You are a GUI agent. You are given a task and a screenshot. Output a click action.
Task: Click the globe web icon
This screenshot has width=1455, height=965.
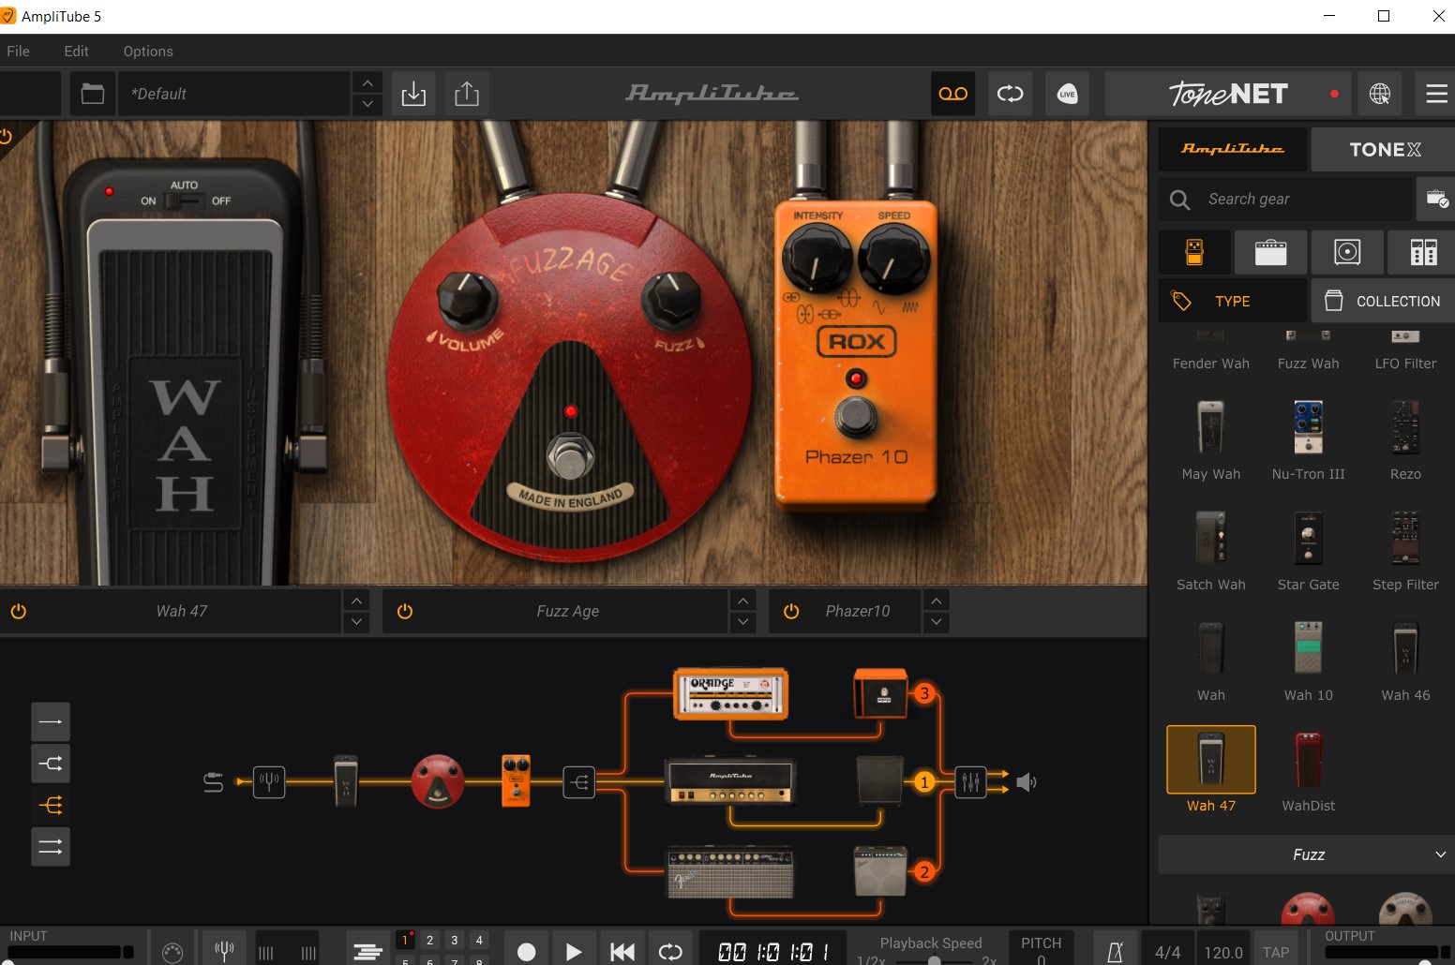tap(1380, 94)
